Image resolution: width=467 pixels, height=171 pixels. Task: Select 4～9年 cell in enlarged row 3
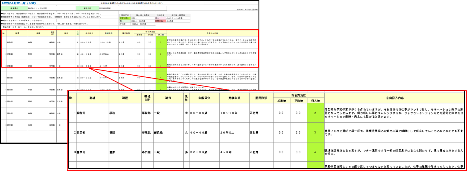(x=226, y=152)
